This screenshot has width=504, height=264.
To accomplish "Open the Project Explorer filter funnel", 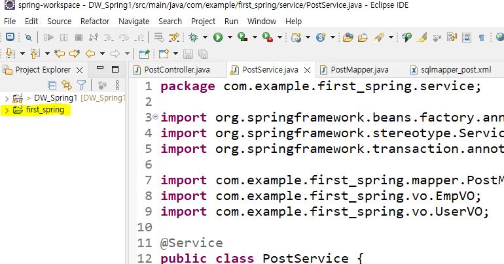I will (81, 85).
